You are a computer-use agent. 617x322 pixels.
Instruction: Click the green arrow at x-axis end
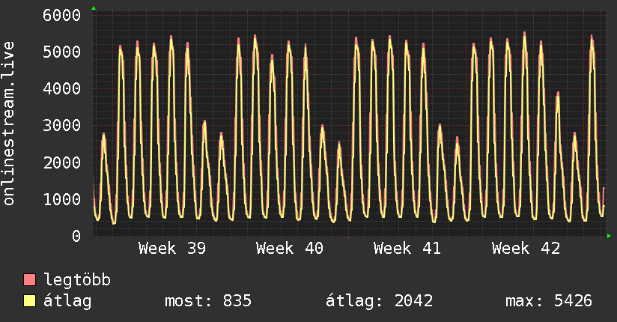[609, 236]
